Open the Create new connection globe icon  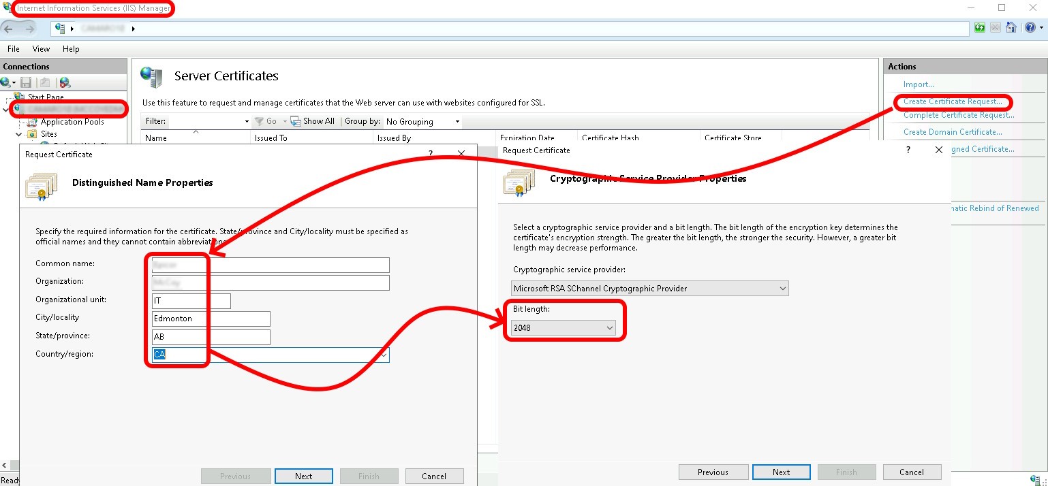5,82
